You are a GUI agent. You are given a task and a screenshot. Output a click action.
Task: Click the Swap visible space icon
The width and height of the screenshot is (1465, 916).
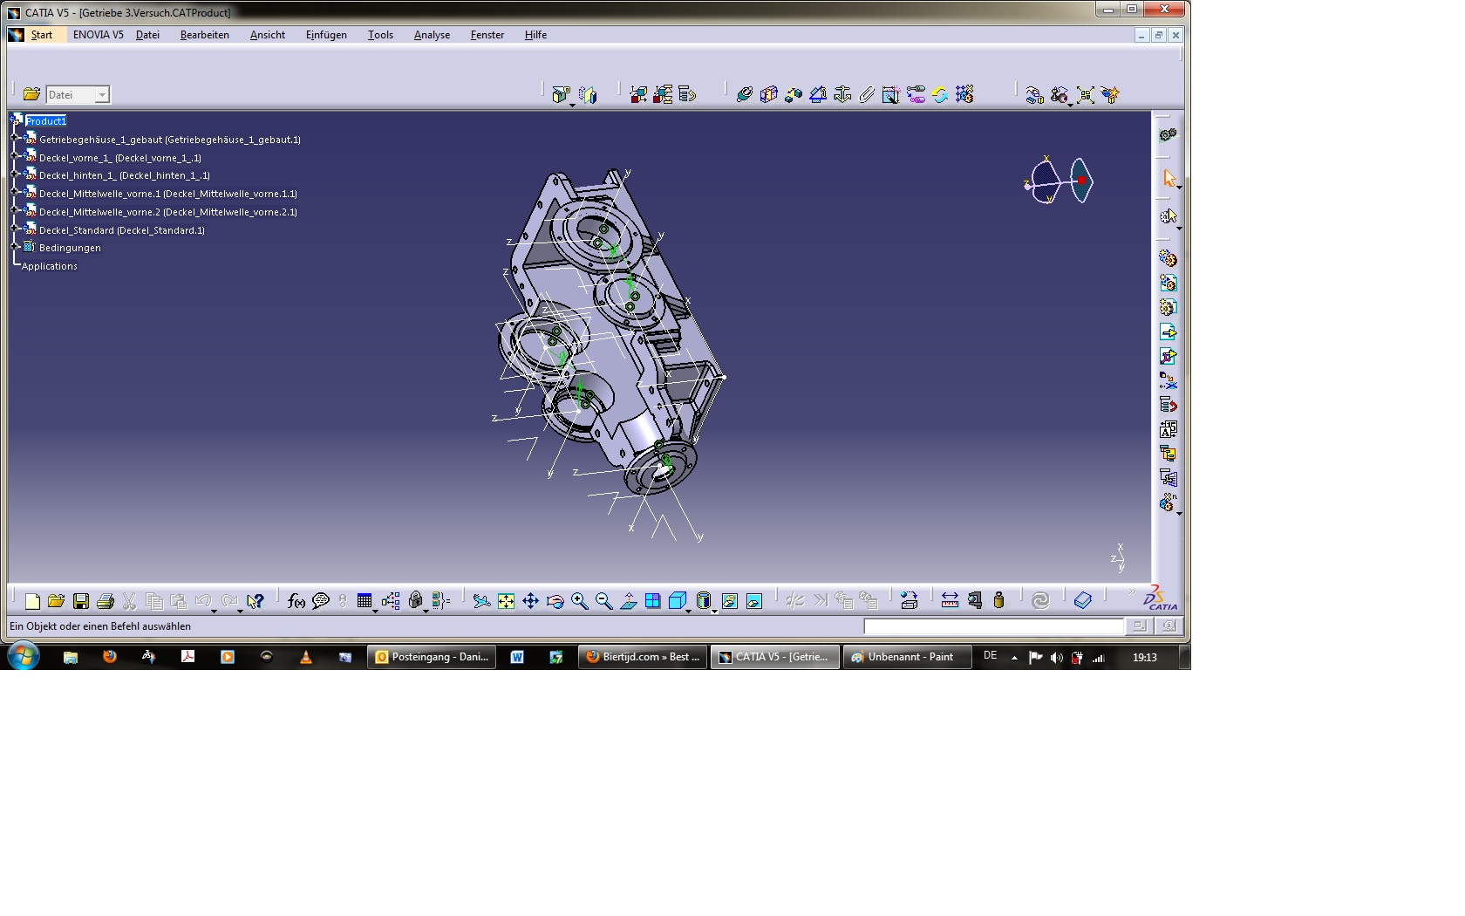tap(754, 601)
